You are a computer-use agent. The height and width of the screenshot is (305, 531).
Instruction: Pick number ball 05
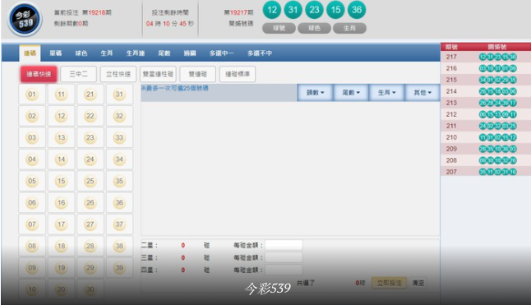point(32,181)
